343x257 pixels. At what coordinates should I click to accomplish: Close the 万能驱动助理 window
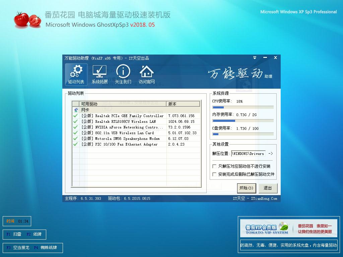click(275, 58)
